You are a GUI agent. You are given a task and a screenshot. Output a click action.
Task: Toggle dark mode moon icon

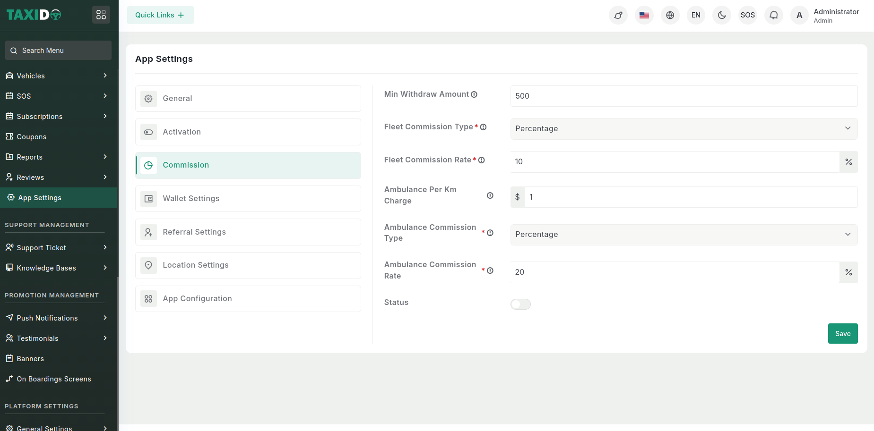[x=722, y=15]
